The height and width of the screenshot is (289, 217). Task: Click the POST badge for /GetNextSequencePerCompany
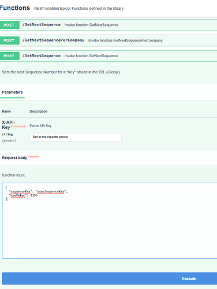pyautogui.click(x=9, y=40)
